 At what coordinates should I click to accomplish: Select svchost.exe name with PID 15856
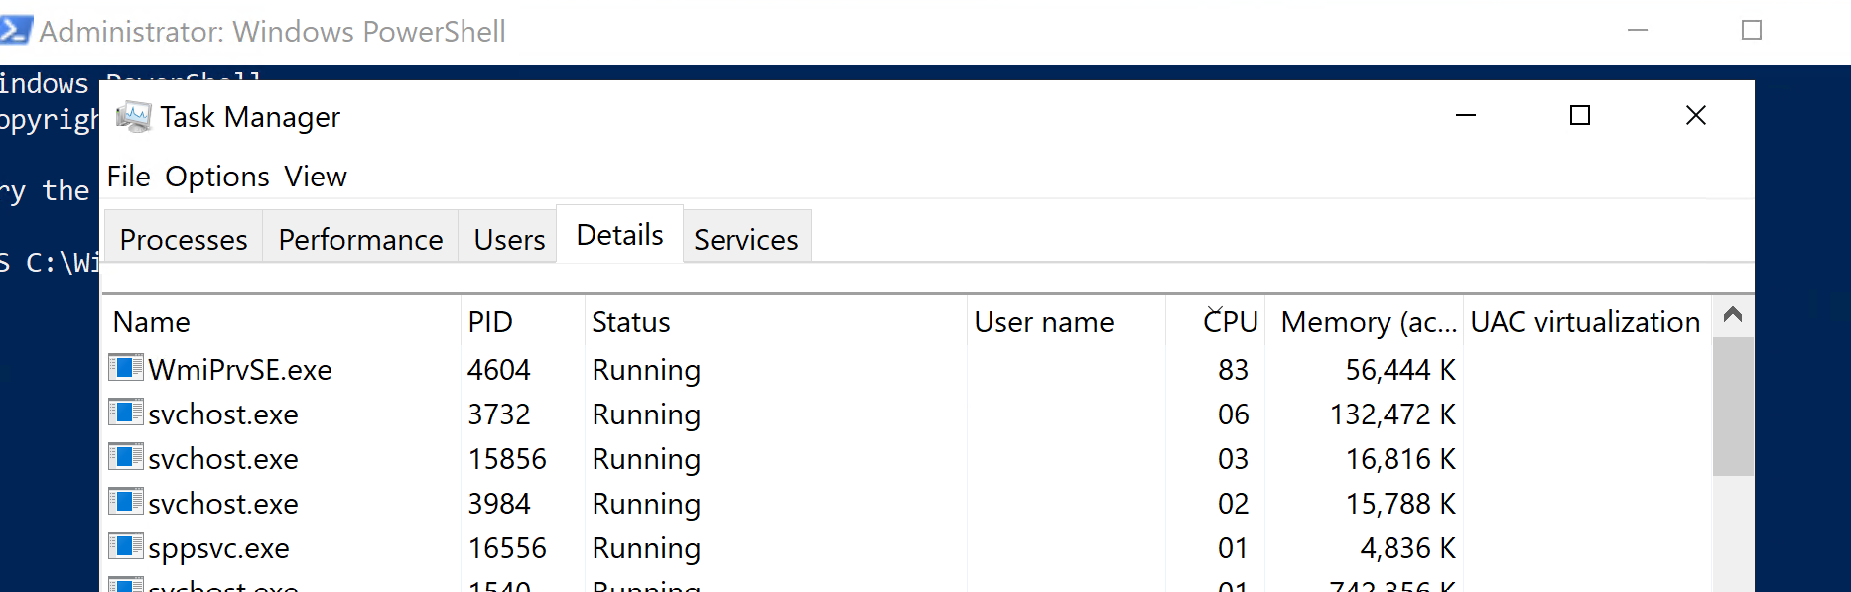[x=223, y=459]
